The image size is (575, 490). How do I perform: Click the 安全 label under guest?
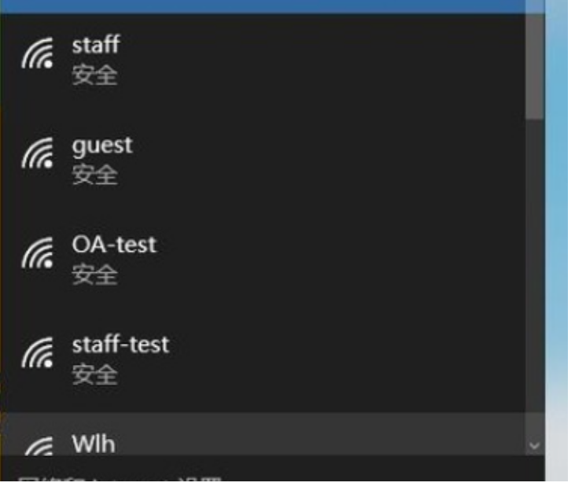tap(94, 176)
